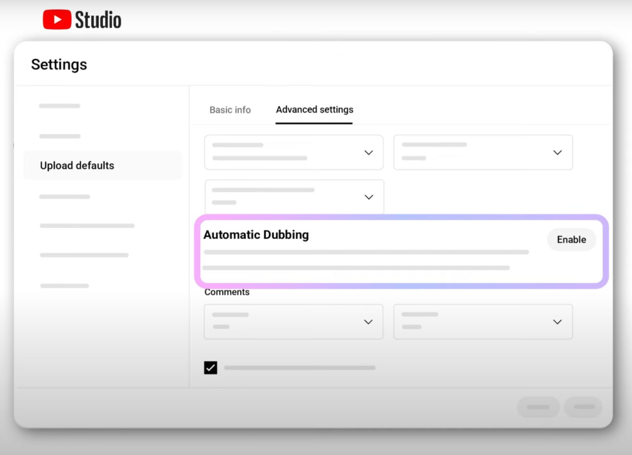Click the third sidebar item below Upload defaults
Screen dimensions: 632x455
pyautogui.click(x=84, y=255)
